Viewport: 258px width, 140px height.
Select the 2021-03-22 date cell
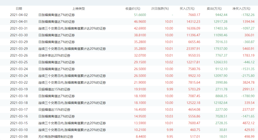(x=19, y=82)
